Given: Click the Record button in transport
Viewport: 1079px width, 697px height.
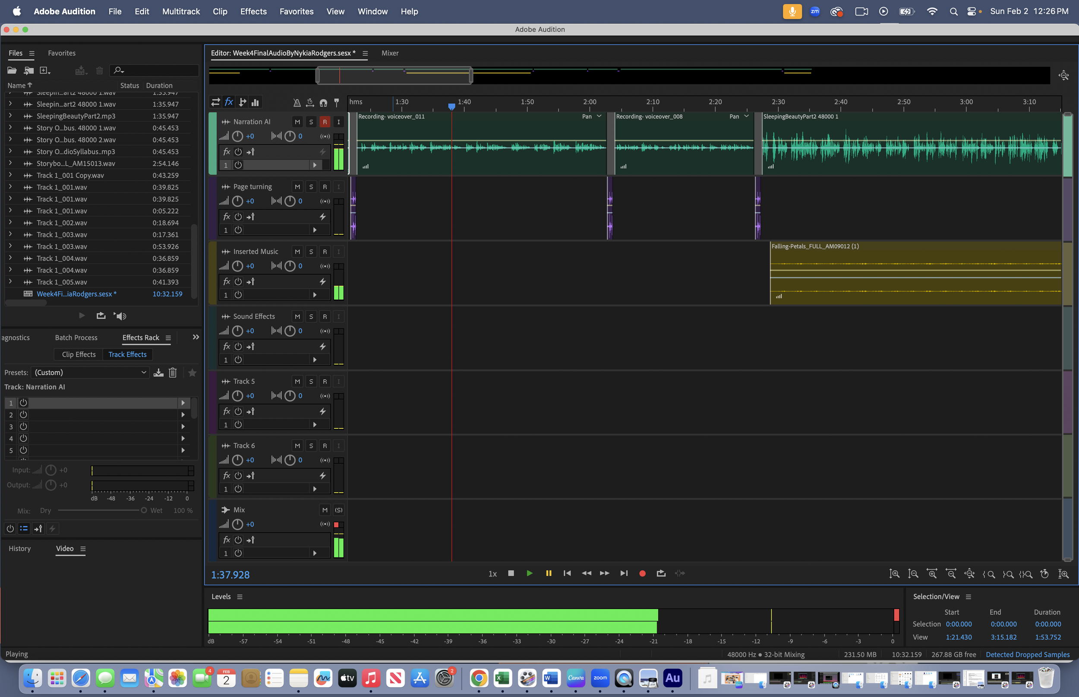Looking at the screenshot, I should pos(642,574).
